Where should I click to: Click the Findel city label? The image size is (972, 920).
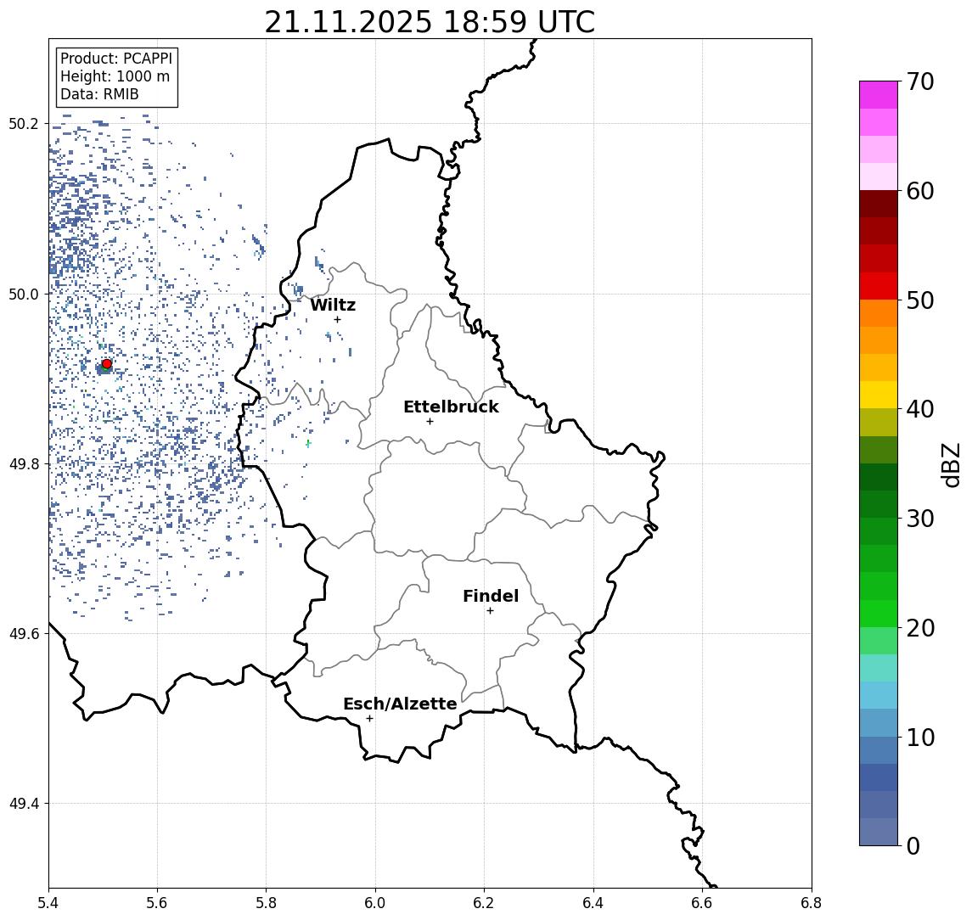pos(491,596)
